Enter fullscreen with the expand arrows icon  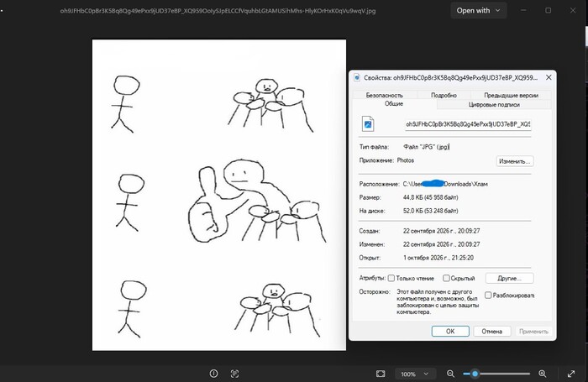click(x=571, y=374)
